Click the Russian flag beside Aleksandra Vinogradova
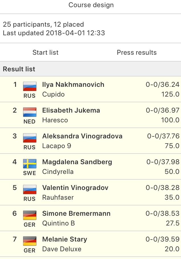This screenshot has width=181, height=259. pos(30,138)
